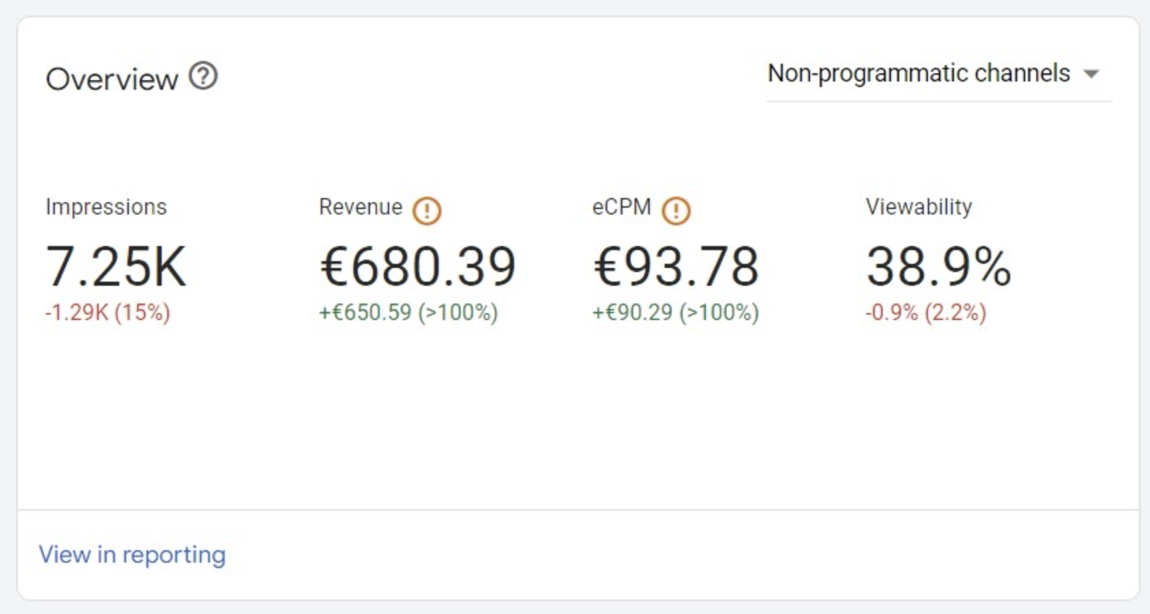Click the -0.9% (2.2%) viewability change
Image resolution: width=1150 pixels, height=614 pixels.
point(926,312)
